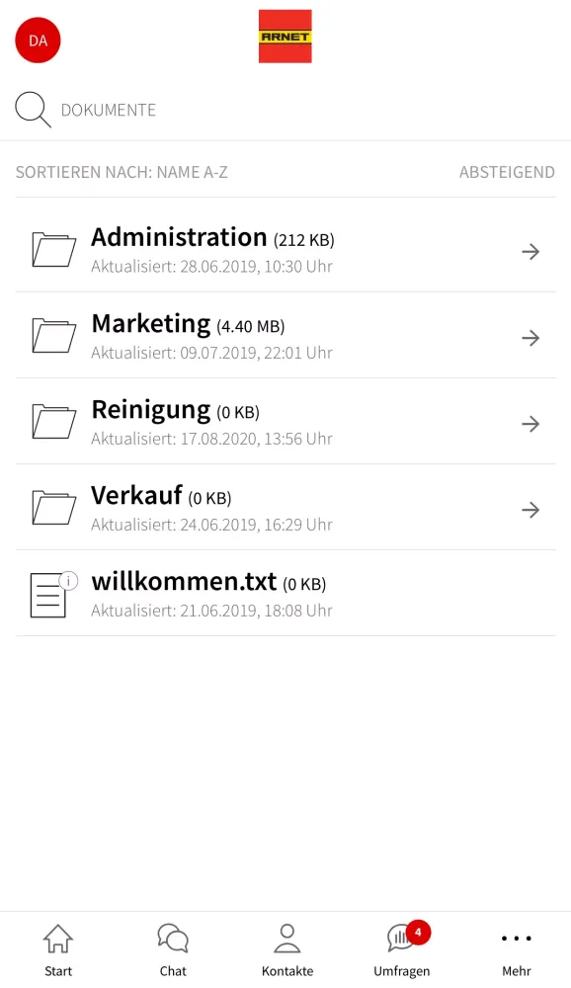The image size is (571, 988).
Task: Open Verkauf folder via right arrow
Action: click(x=530, y=509)
